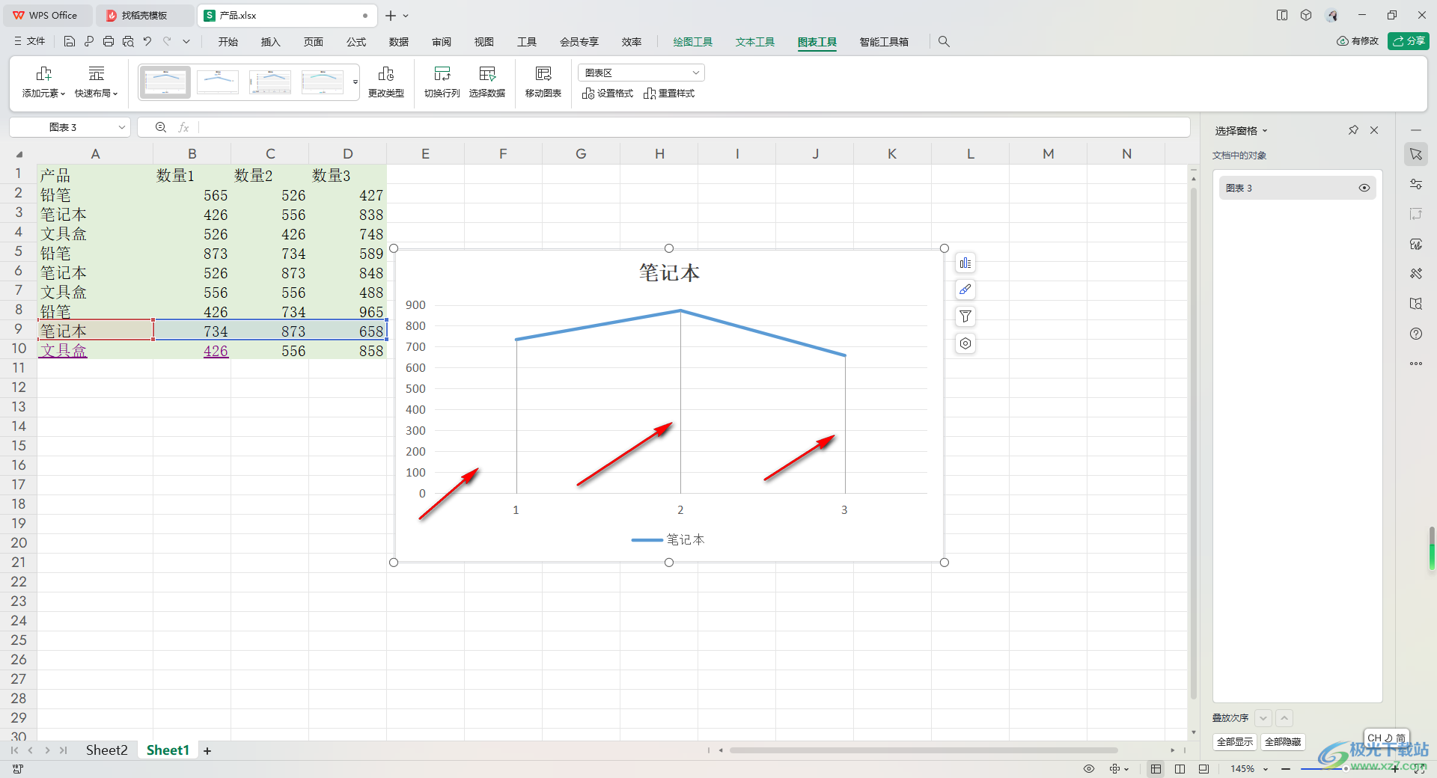Image resolution: width=1437 pixels, height=778 pixels.
Task: Open the chart style brush button
Action: 965,290
